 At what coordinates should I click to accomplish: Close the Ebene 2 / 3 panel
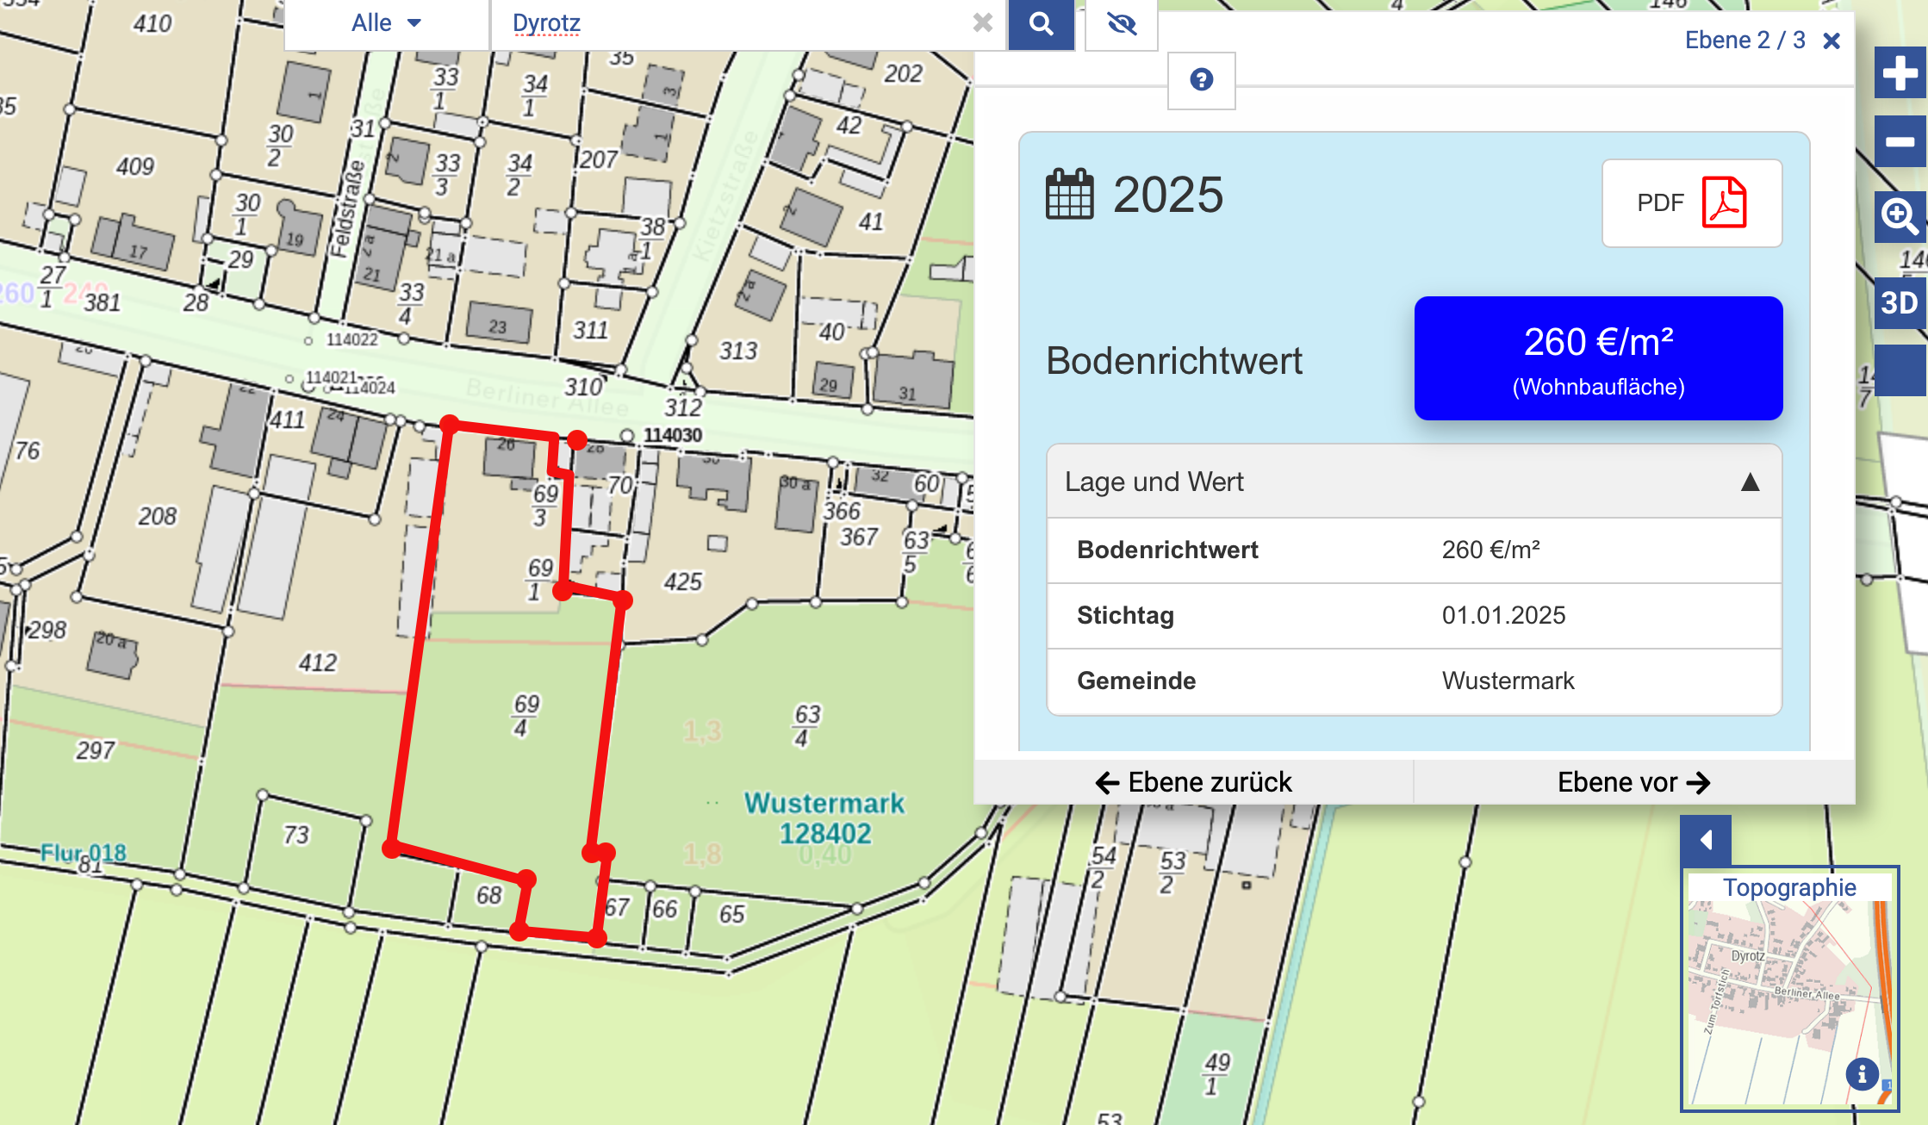click(1832, 40)
